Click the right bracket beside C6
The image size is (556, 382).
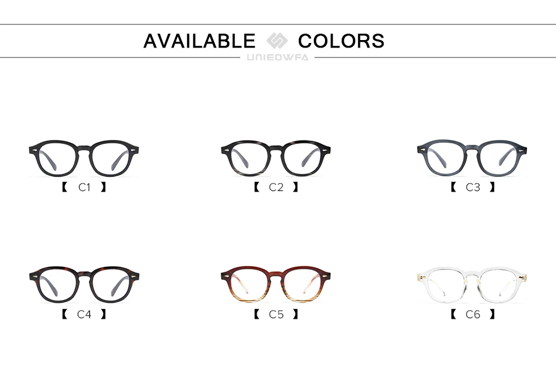(492, 314)
